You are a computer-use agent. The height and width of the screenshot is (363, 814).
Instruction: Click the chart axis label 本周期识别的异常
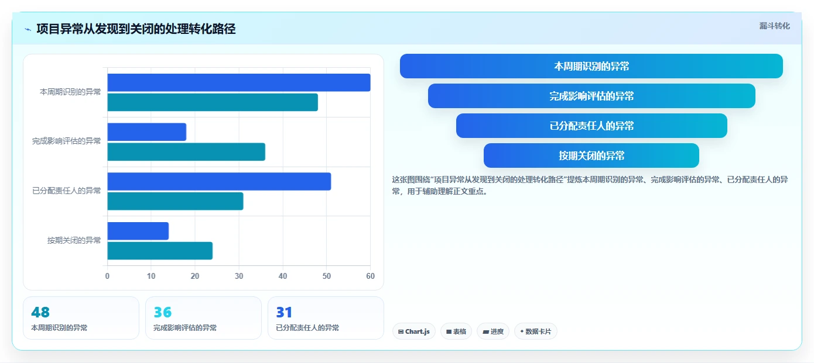[x=70, y=92]
